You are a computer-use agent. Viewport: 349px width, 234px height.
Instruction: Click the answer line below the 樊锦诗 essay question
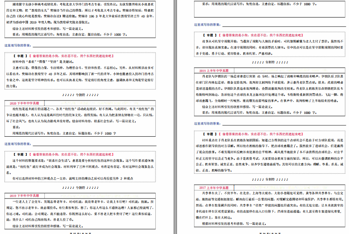[95, 47]
